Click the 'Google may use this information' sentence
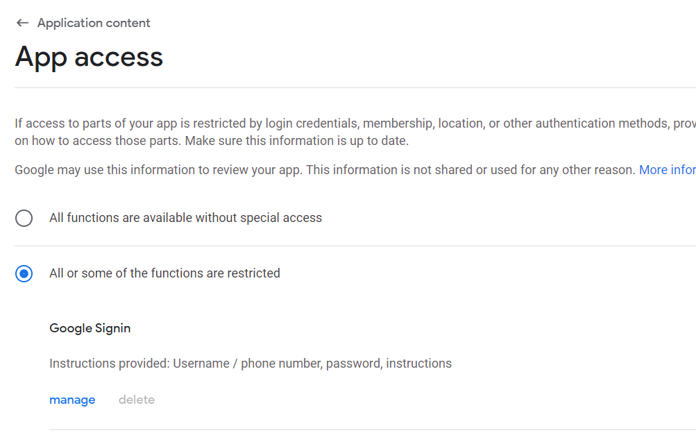The width and height of the screenshot is (696, 444). pyautogui.click(x=158, y=170)
